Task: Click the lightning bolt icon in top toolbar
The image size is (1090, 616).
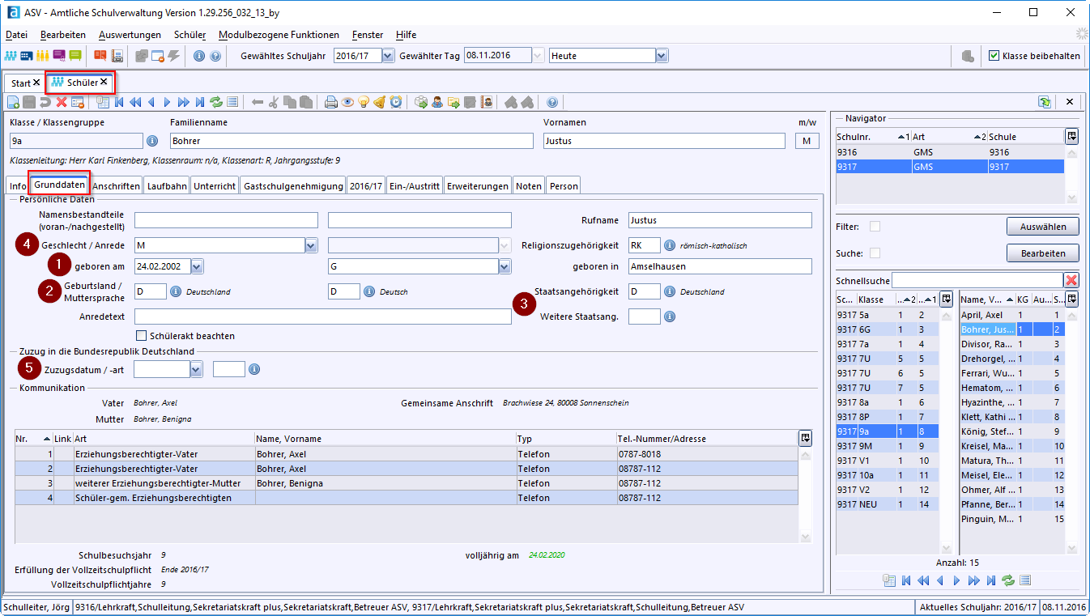Action: tap(173, 56)
